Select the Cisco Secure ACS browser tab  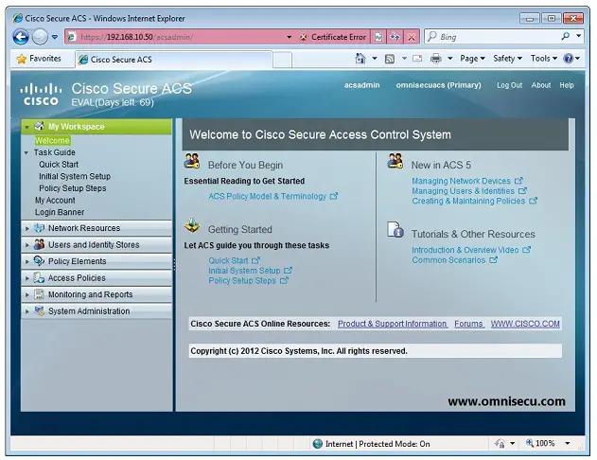point(174,60)
